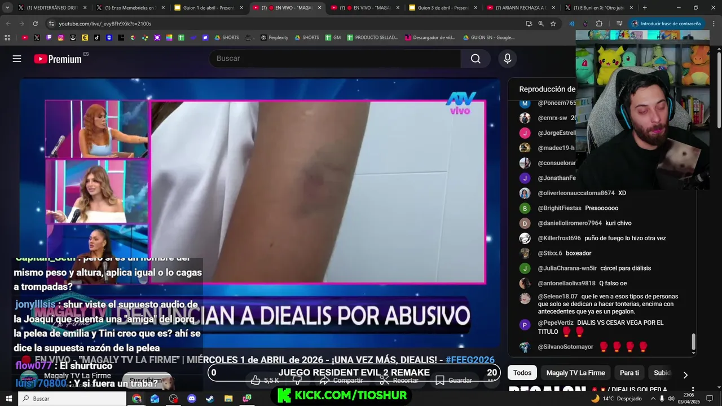
Task: Close the ElBuni en X tab
Action: coord(632,8)
